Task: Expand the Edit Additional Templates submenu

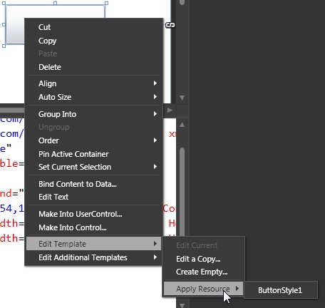Action: 93,257
